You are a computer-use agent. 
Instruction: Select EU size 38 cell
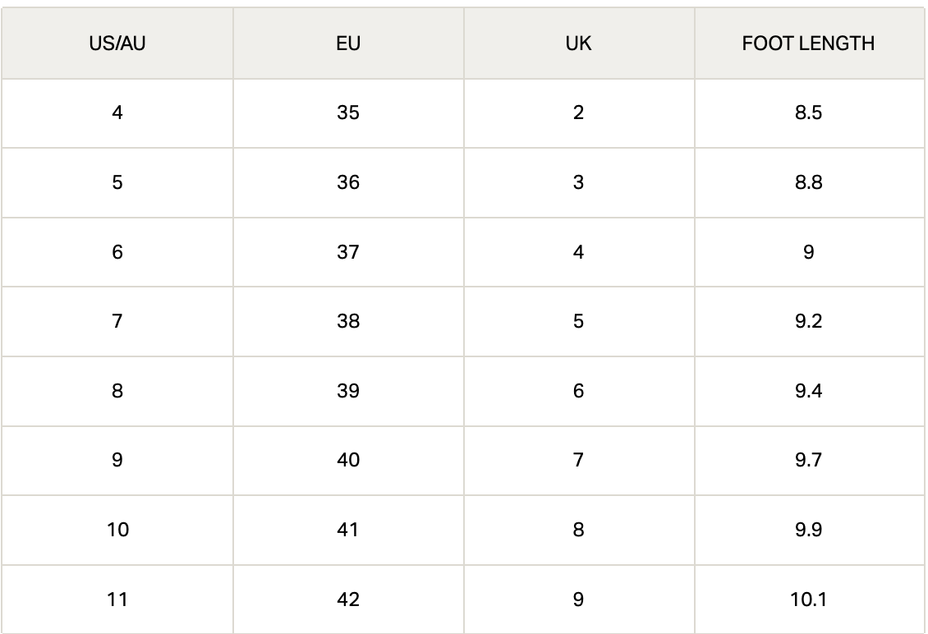[348, 321]
